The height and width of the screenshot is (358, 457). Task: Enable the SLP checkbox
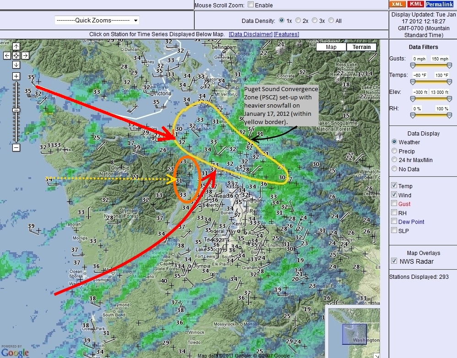[394, 230]
